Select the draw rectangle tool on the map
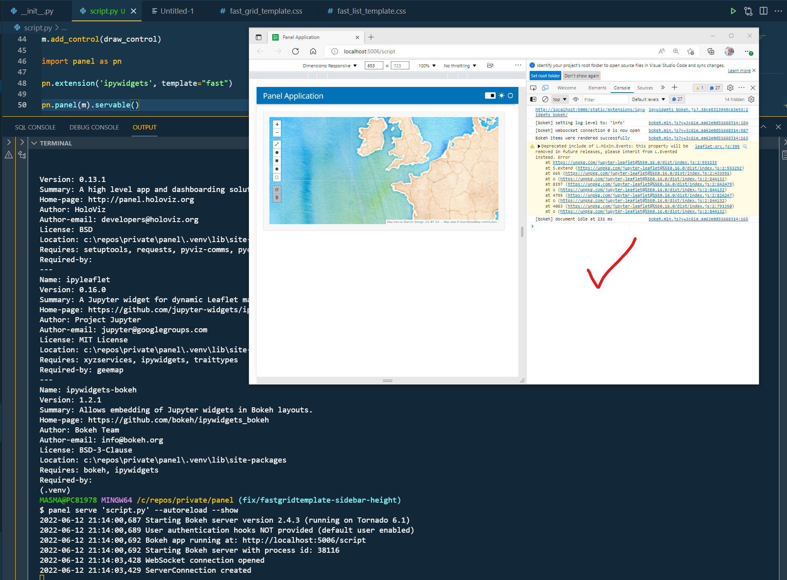 pos(277,161)
